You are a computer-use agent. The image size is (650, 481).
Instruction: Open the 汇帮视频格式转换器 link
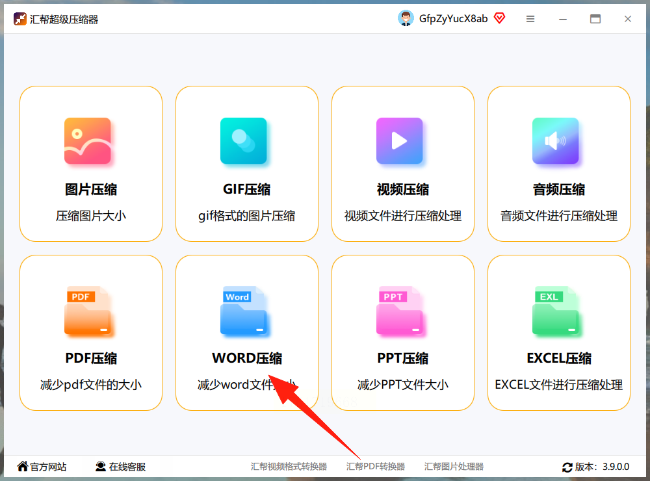(289, 467)
